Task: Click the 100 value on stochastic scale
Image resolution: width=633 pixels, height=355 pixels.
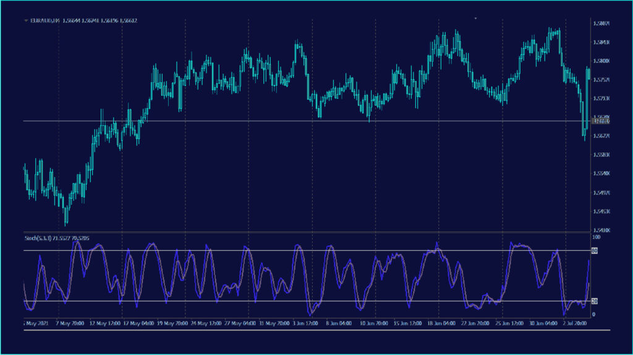Action: point(597,237)
